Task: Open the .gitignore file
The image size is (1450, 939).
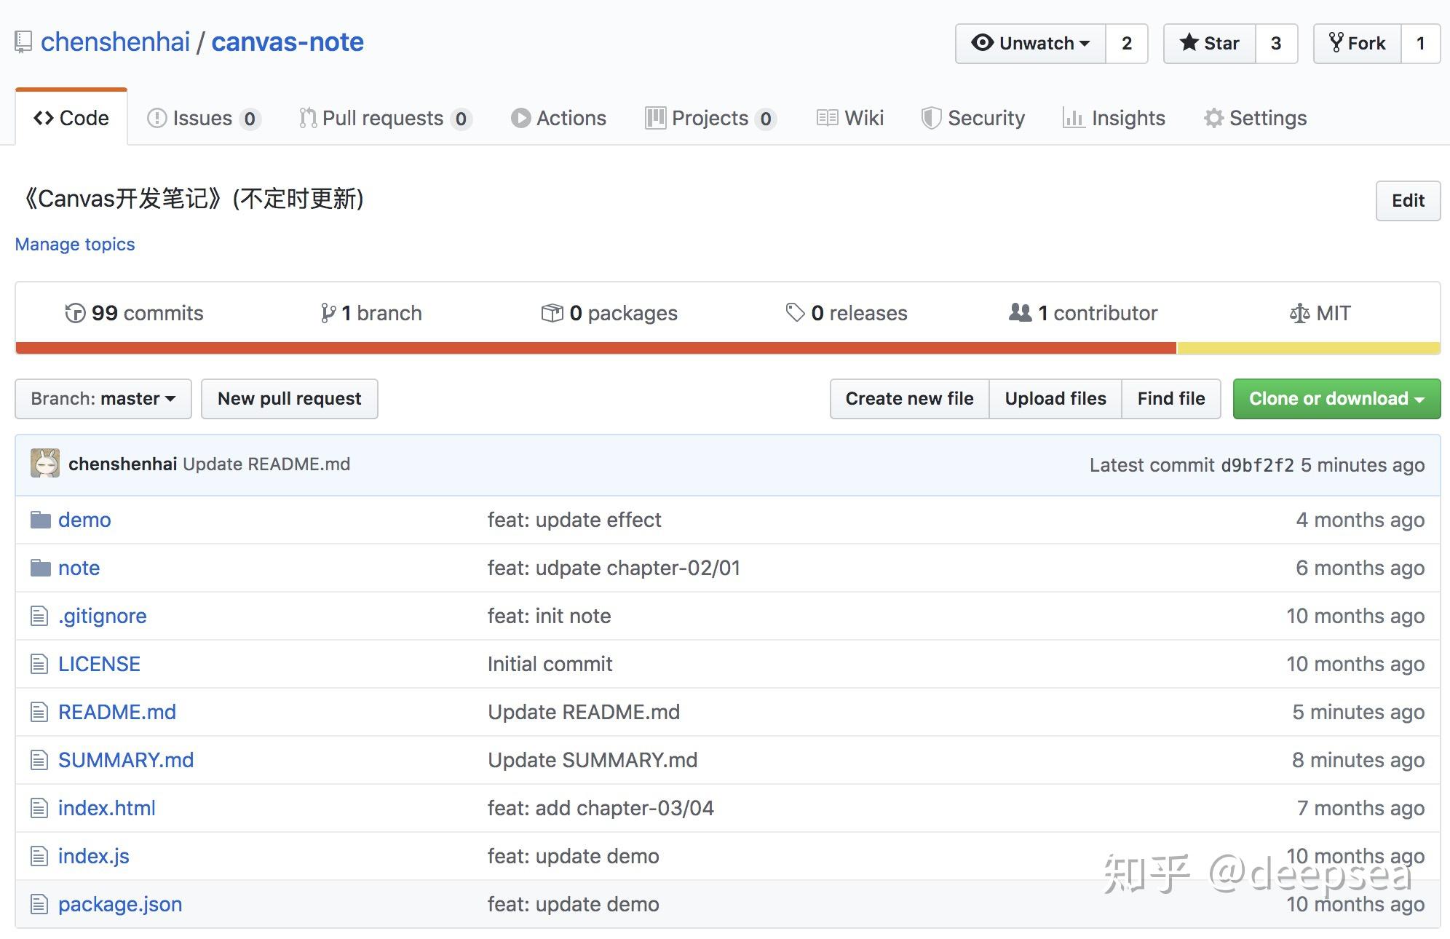Action: tap(102, 616)
